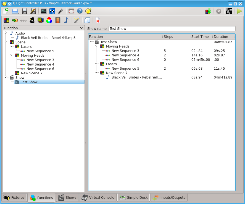Create a new RGB Matrix function
Screen dimensions: 245x204
point(49,20)
